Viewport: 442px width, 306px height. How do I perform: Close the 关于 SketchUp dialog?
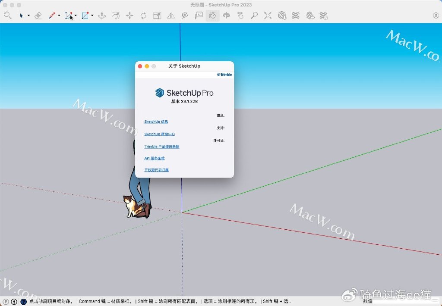[x=140, y=66]
